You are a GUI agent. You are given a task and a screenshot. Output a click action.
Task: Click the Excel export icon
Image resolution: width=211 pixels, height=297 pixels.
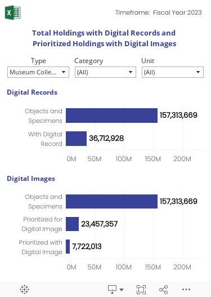point(13,12)
